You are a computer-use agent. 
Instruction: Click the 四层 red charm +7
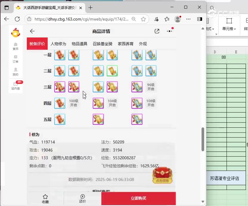(60, 103)
